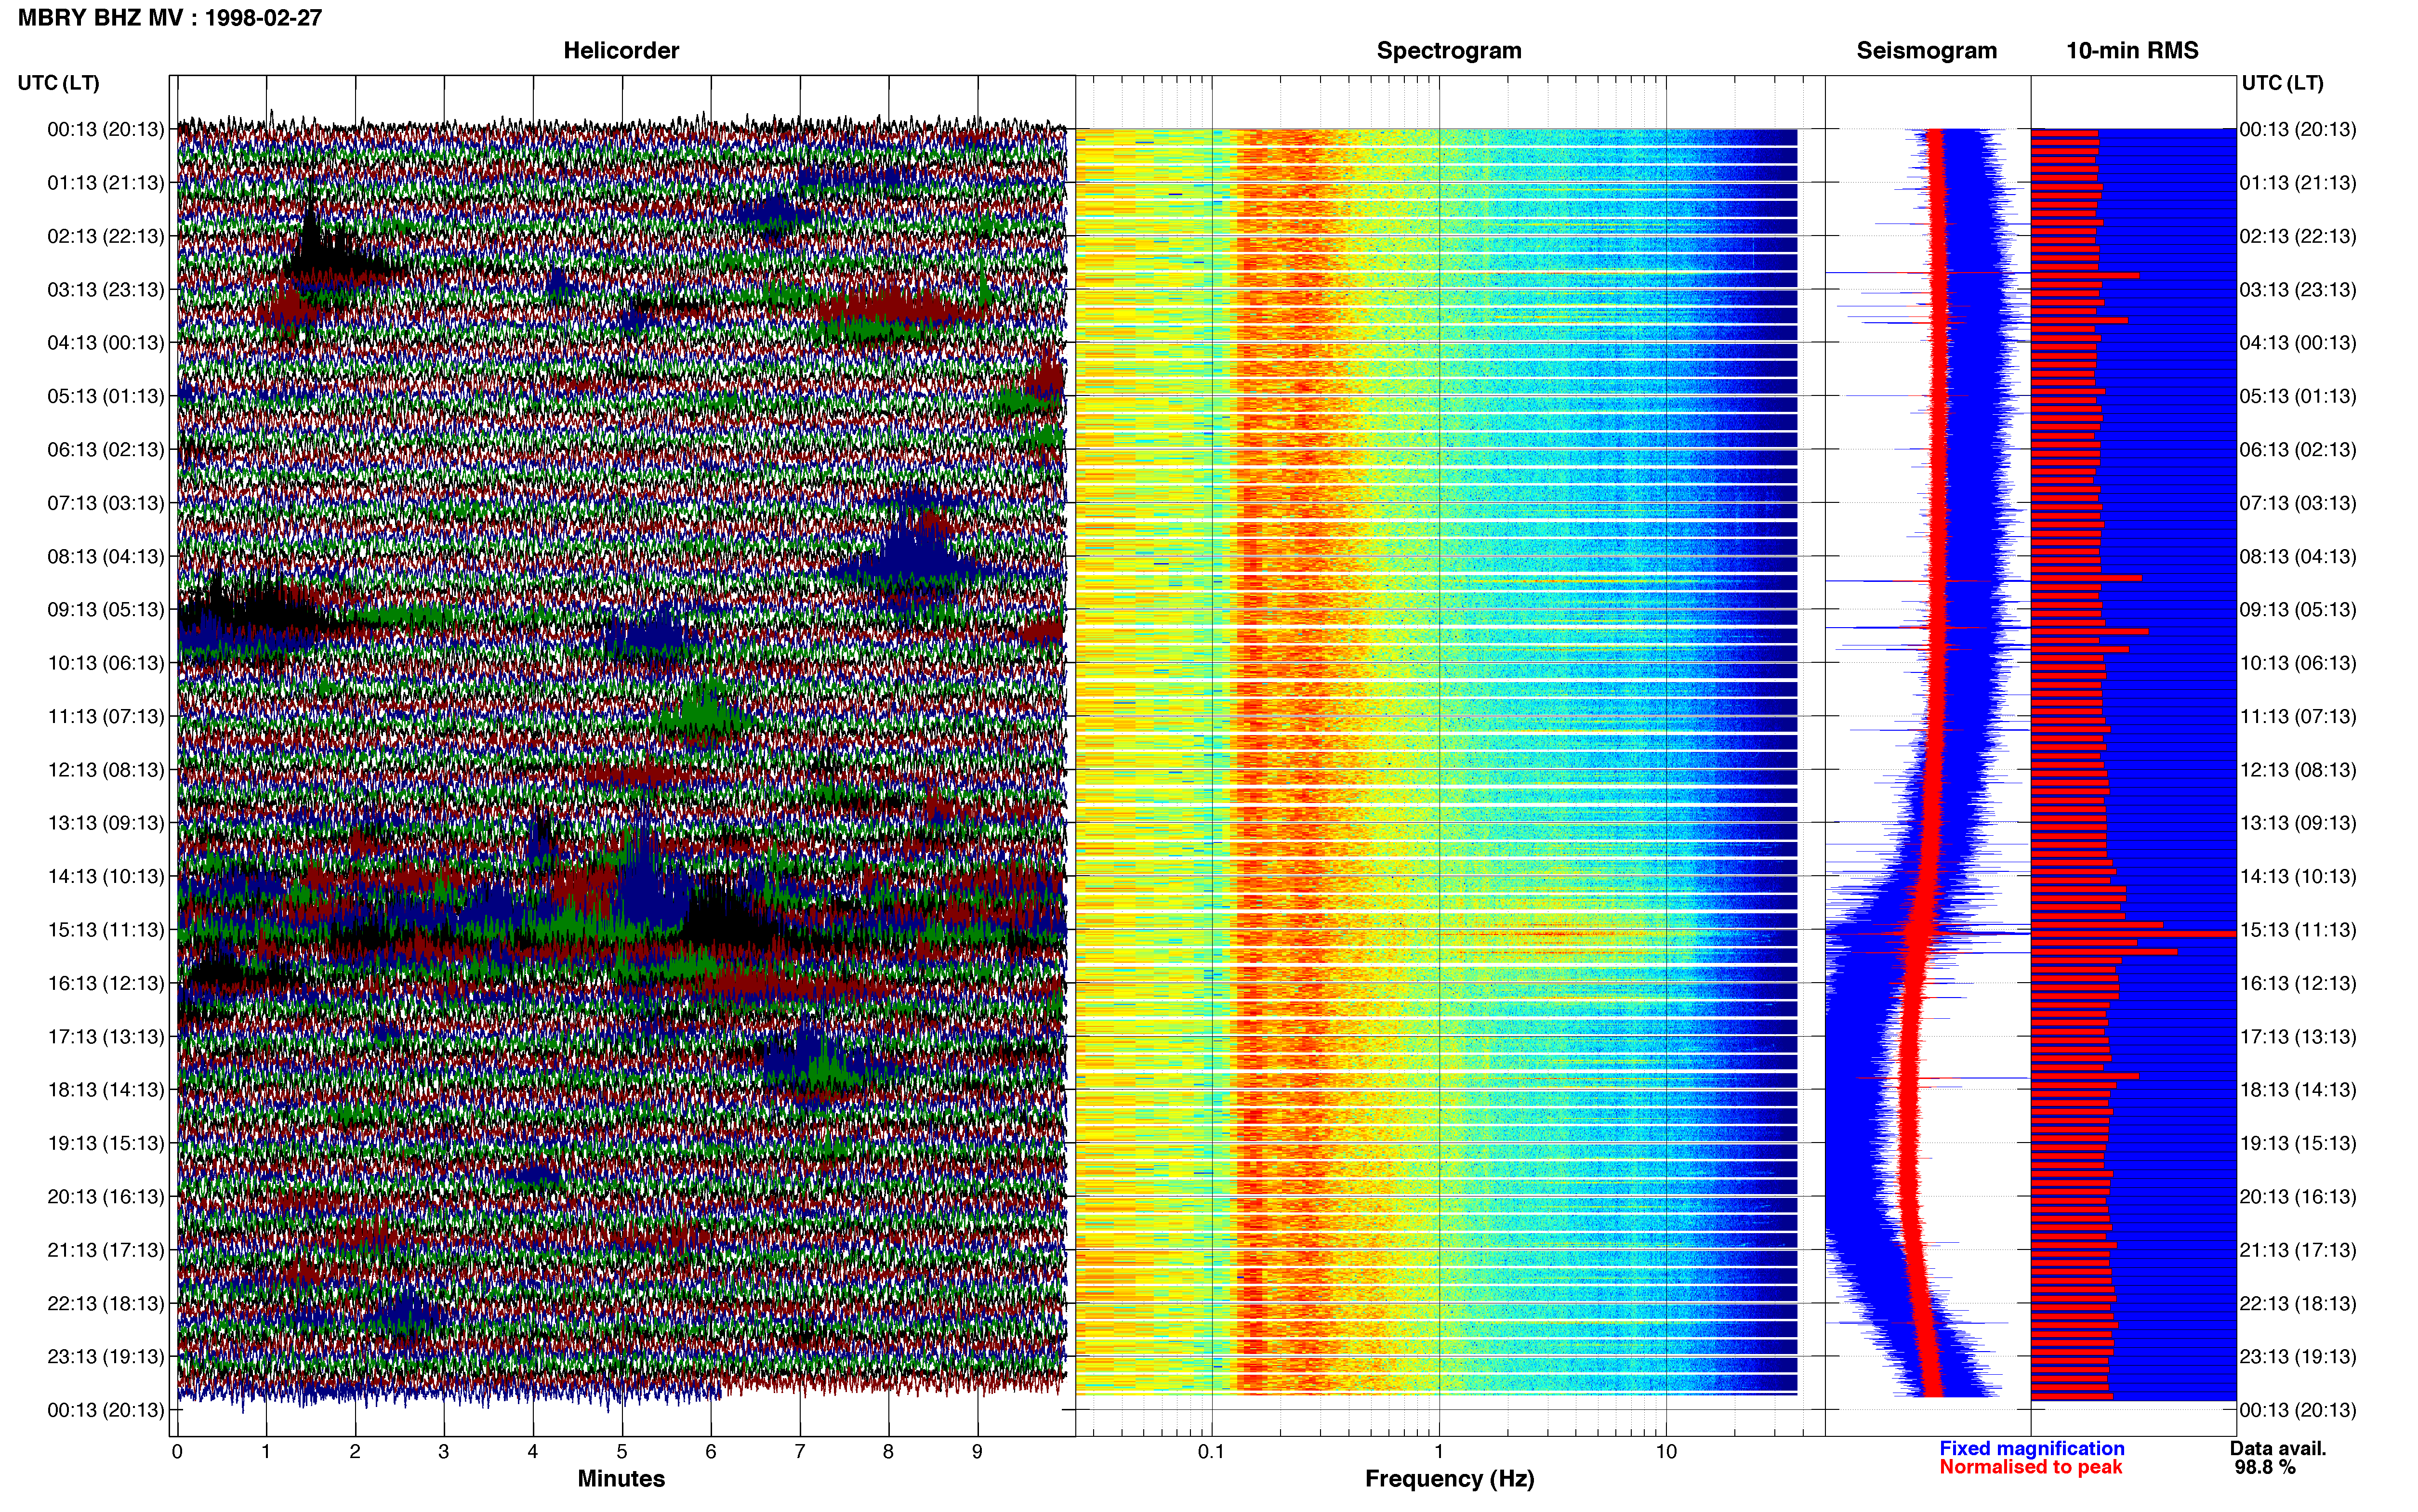Select the '10-min RMS' panel heading
Screen dimensions: 2418x1512
pos(2132,51)
